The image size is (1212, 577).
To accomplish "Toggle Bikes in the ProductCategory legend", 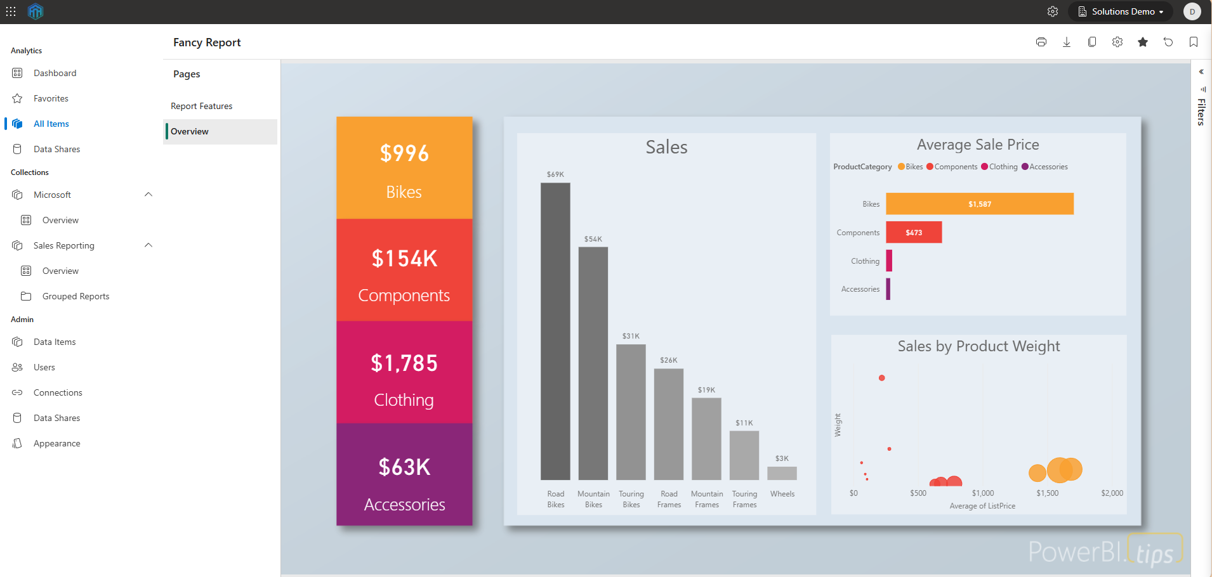I will point(911,167).
